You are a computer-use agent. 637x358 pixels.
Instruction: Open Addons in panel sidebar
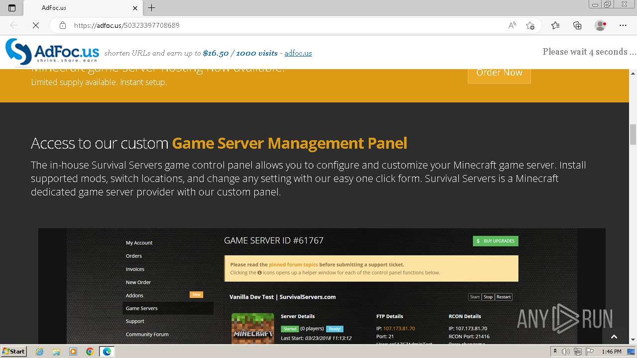(x=134, y=295)
